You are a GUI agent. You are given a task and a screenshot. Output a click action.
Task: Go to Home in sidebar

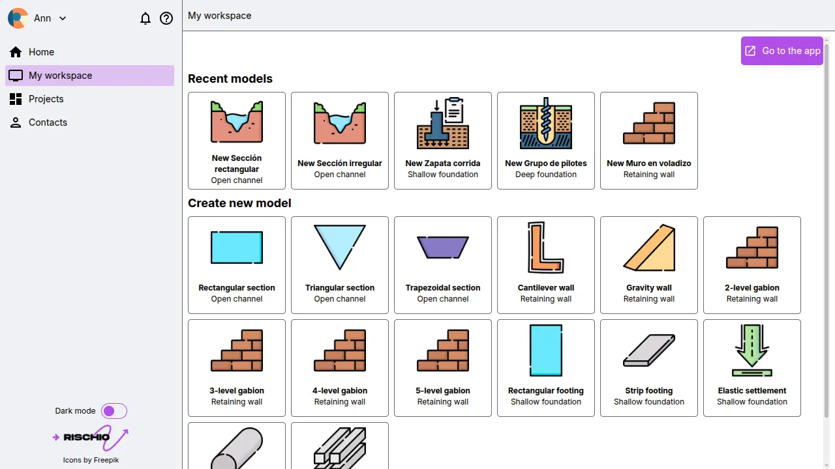click(x=41, y=52)
